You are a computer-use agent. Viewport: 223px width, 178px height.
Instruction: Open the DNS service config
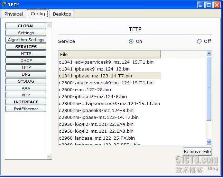(x=26, y=74)
